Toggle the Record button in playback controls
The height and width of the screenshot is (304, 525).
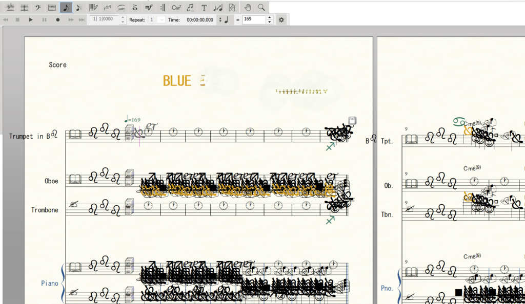[x=57, y=20]
